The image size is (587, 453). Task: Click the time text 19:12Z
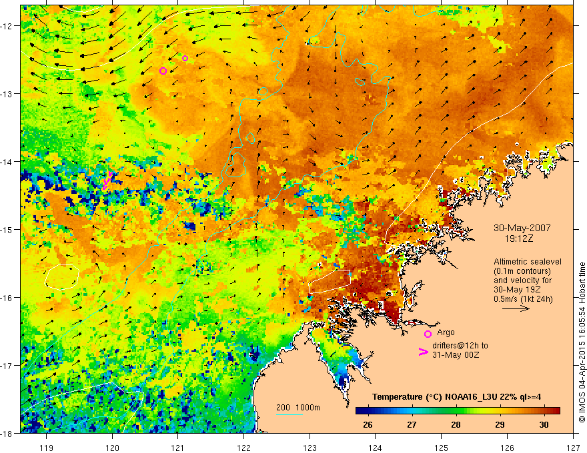pyautogui.click(x=518, y=238)
